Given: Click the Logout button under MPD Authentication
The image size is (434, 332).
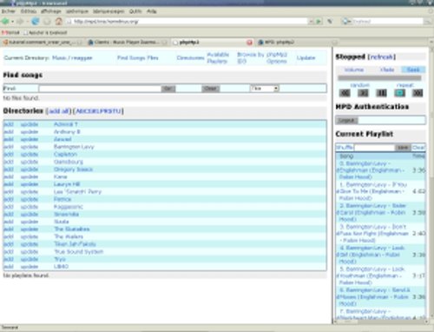Looking at the screenshot, I should coord(346,120).
